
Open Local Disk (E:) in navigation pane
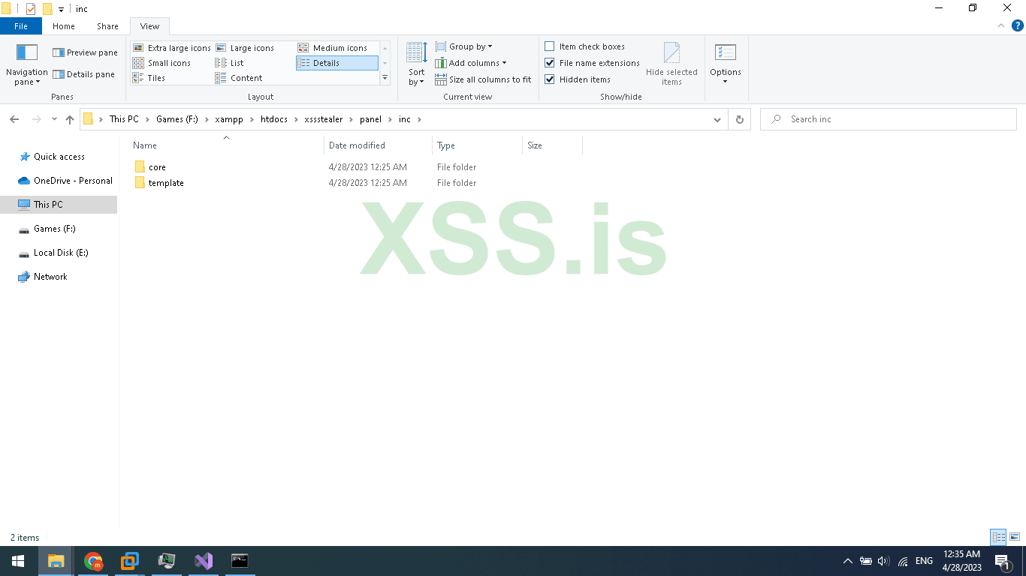pyautogui.click(x=60, y=253)
